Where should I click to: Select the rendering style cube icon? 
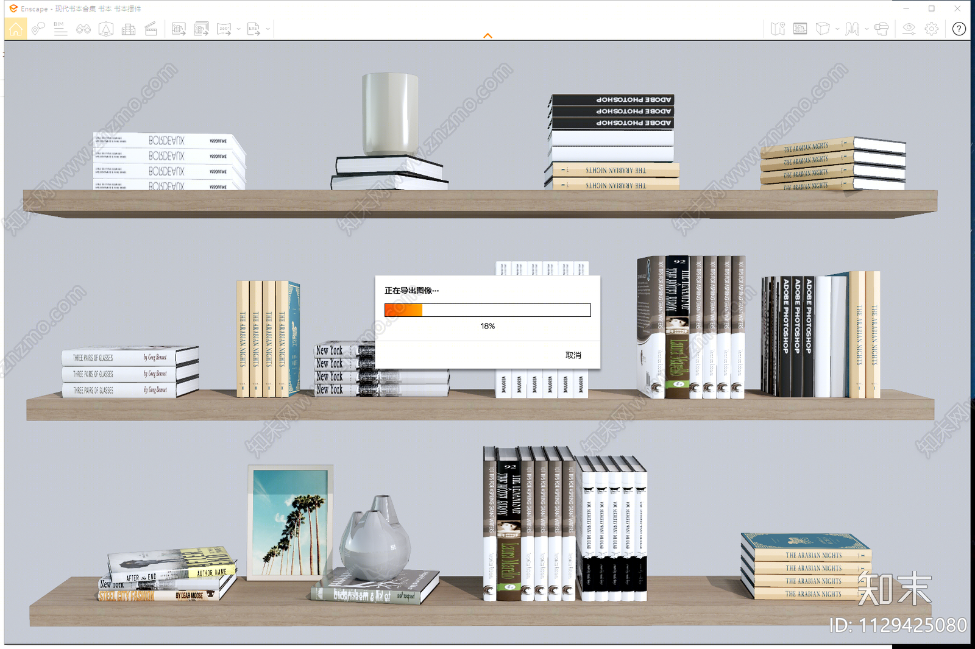pyautogui.click(x=823, y=29)
